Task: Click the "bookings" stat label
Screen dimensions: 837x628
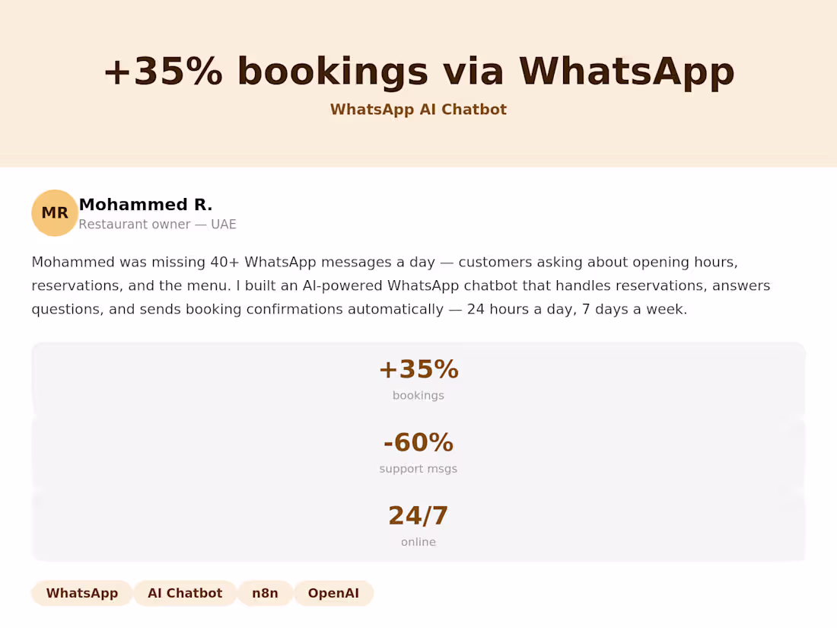Action: point(418,396)
